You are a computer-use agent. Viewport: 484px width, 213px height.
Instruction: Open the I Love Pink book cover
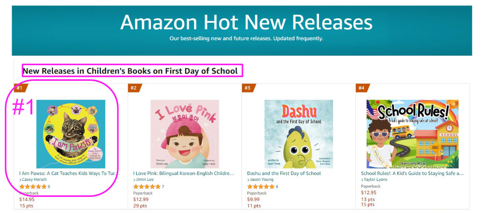(185, 134)
